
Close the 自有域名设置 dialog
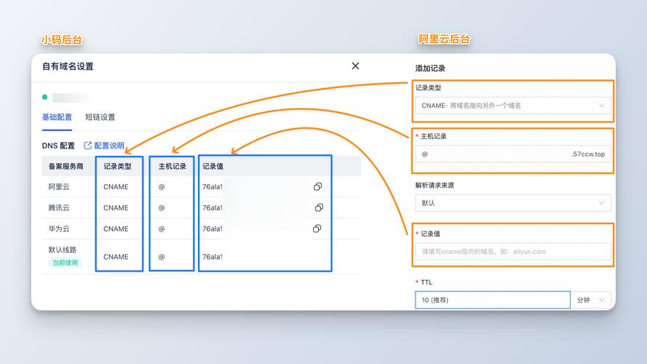tap(355, 66)
